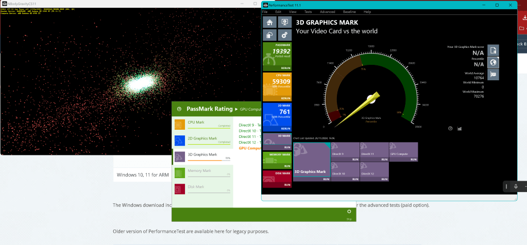Click the Memory Mark green icon in list
This screenshot has height=245, width=527.
(180, 173)
